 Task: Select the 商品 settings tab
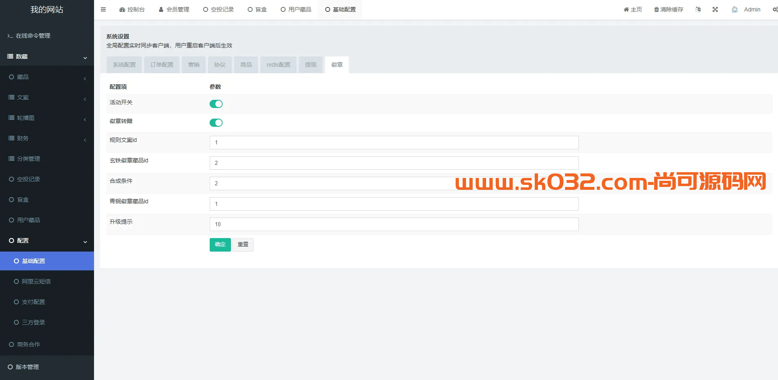(x=246, y=65)
